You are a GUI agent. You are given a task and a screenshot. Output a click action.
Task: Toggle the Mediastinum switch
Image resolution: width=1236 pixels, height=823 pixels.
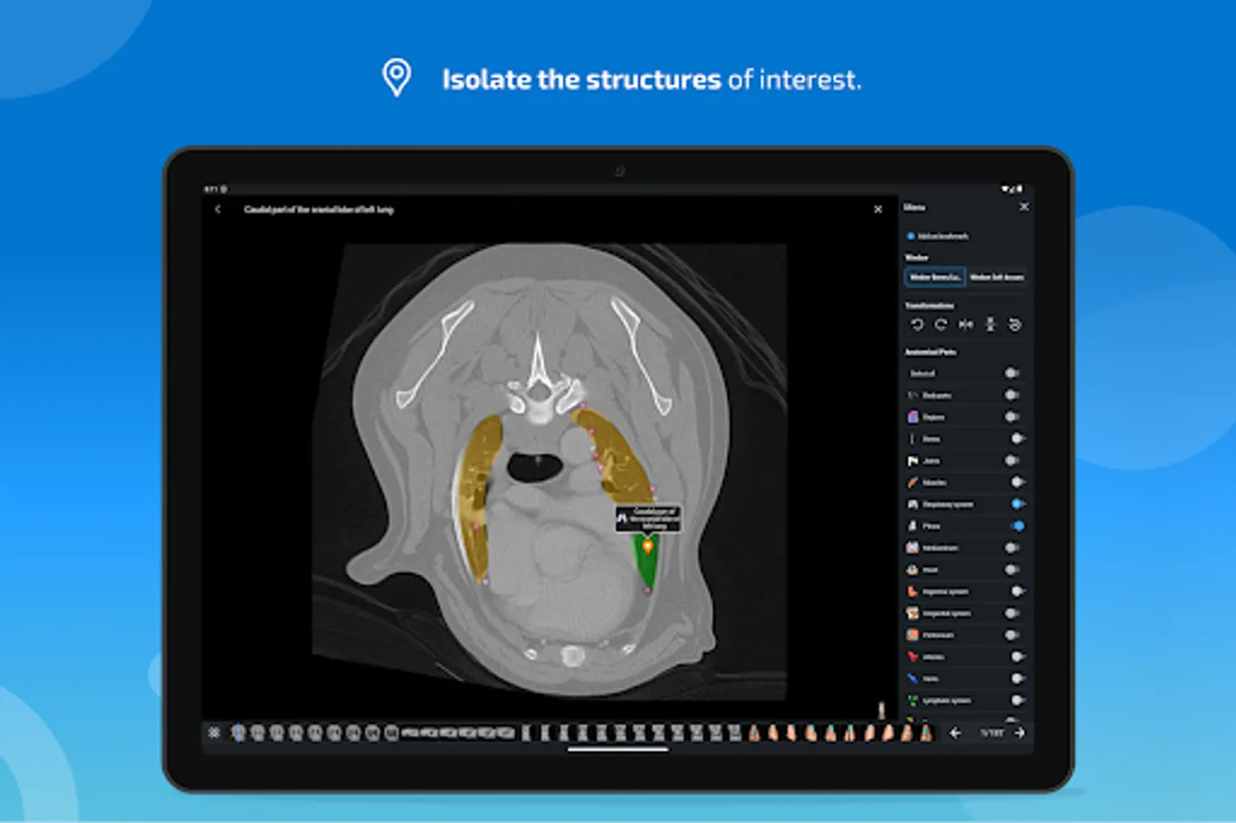click(x=1013, y=548)
